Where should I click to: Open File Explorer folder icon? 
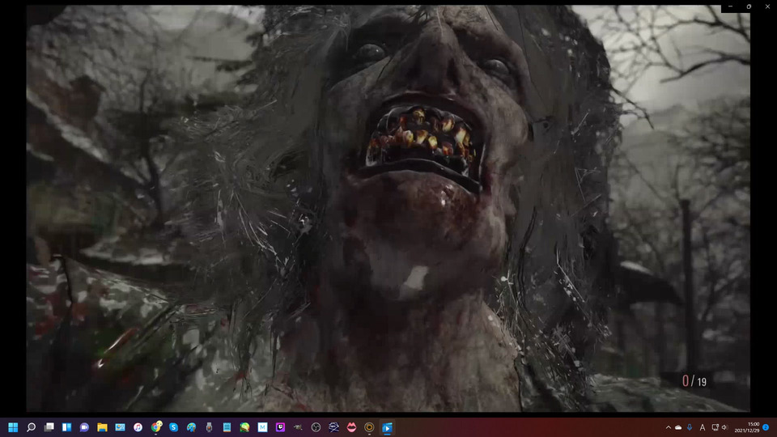pyautogui.click(x=102, y=427)
